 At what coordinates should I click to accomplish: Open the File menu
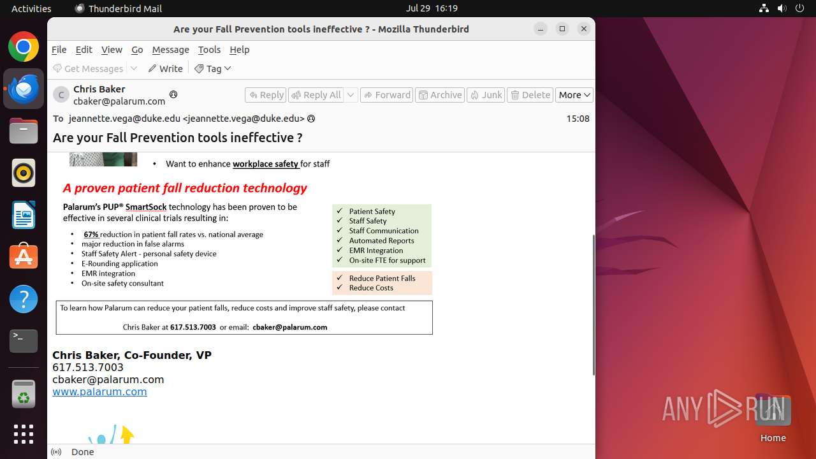point(59,50)
